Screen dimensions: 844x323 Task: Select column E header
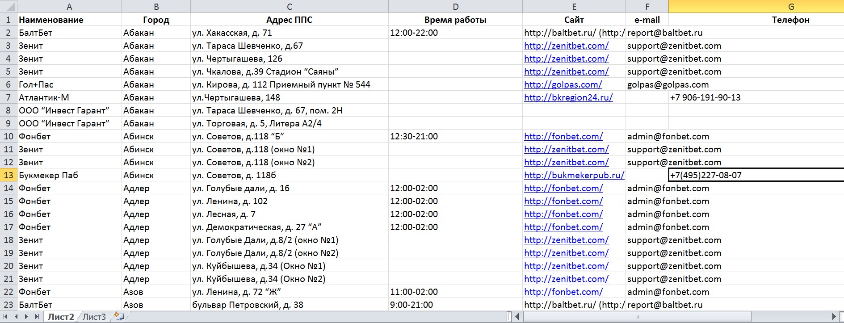(x=574, y=6)
